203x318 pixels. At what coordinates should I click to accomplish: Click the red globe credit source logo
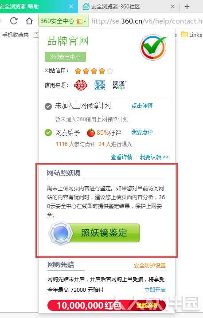tap(81, 85)
